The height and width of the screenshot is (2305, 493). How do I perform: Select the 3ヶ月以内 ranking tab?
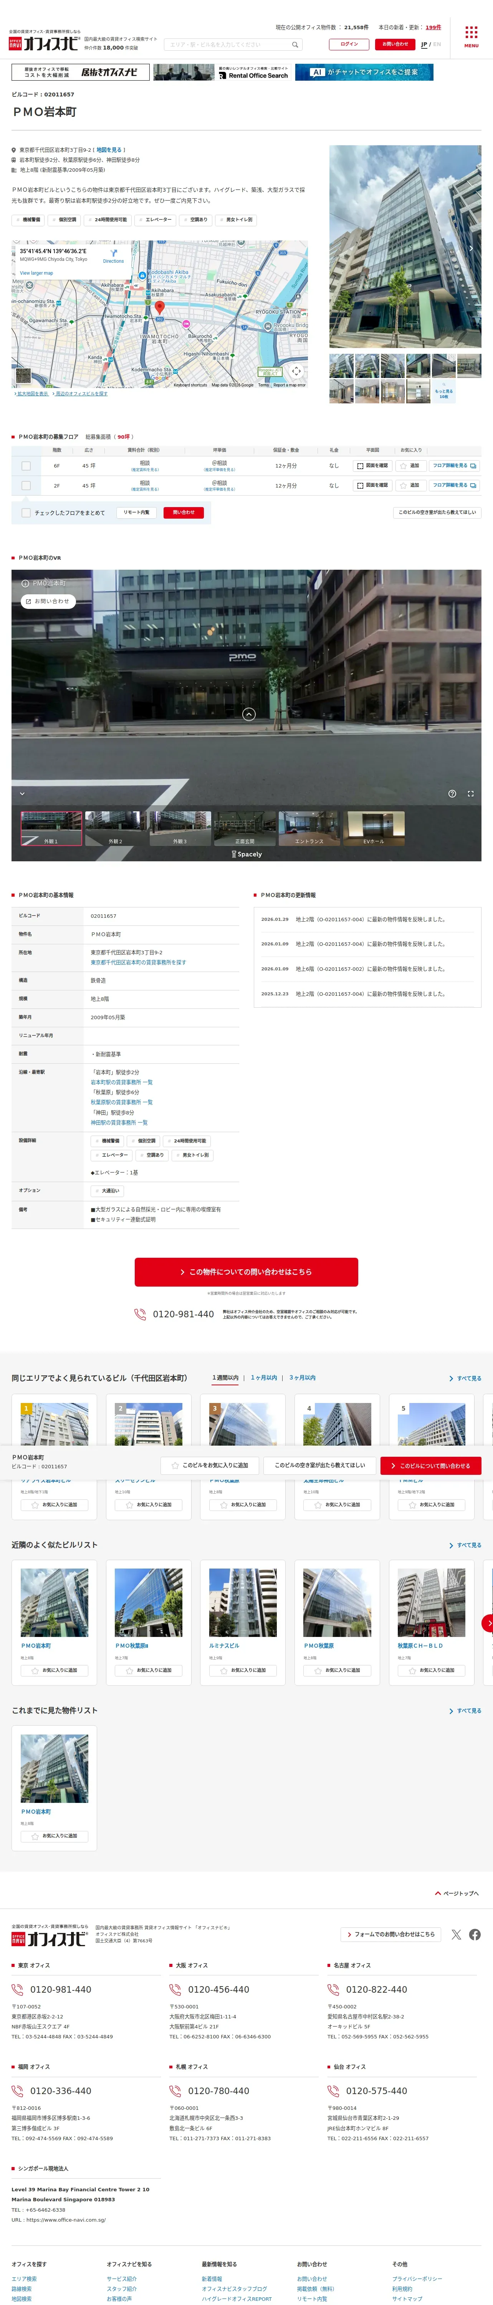point(303,1378)
